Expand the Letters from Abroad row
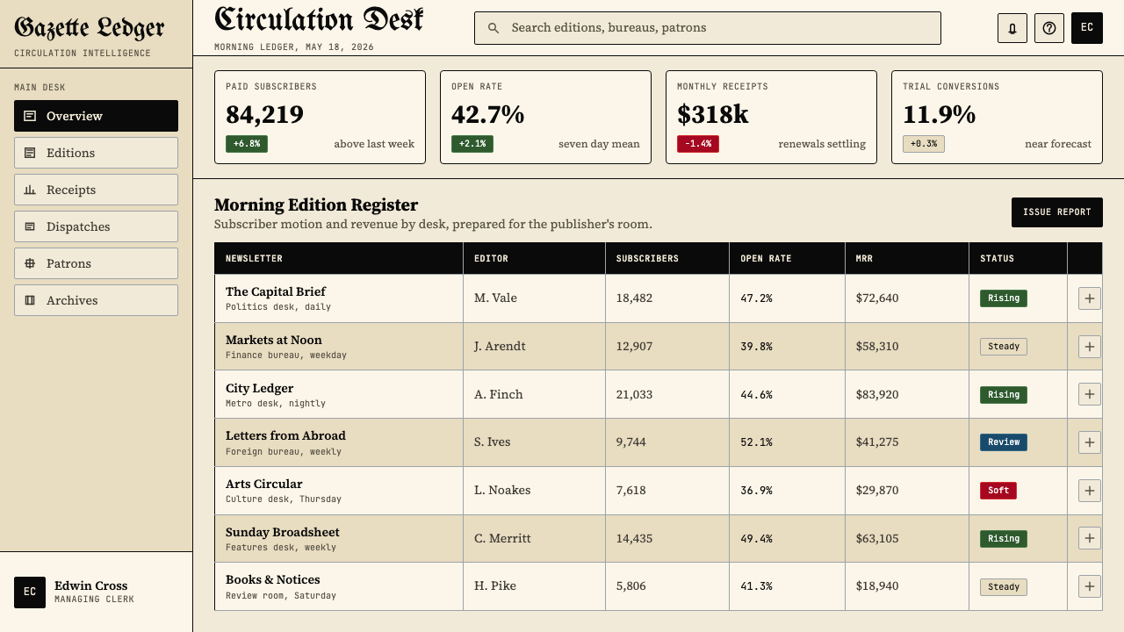Image resolution: width=1124 pixels, height=632 pixels. point(1090,442)
